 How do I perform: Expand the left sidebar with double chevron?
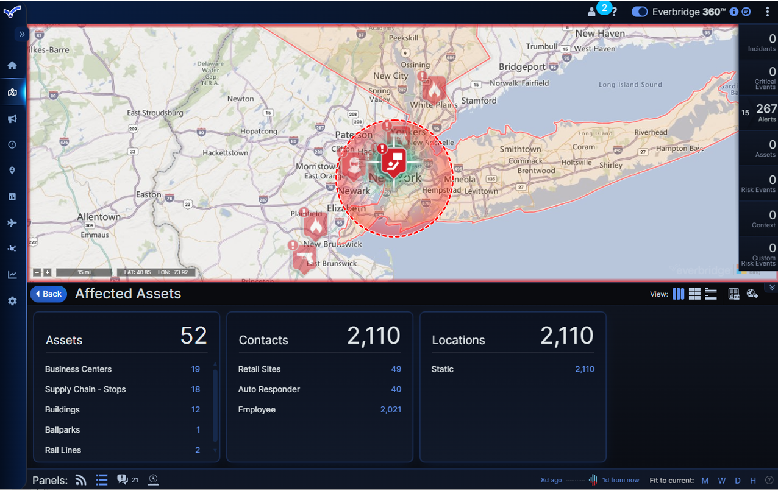[22, 34]
